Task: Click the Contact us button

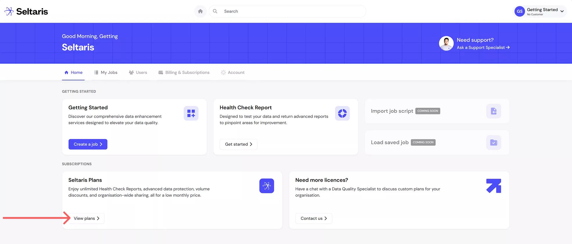Action: click(314, 218)
